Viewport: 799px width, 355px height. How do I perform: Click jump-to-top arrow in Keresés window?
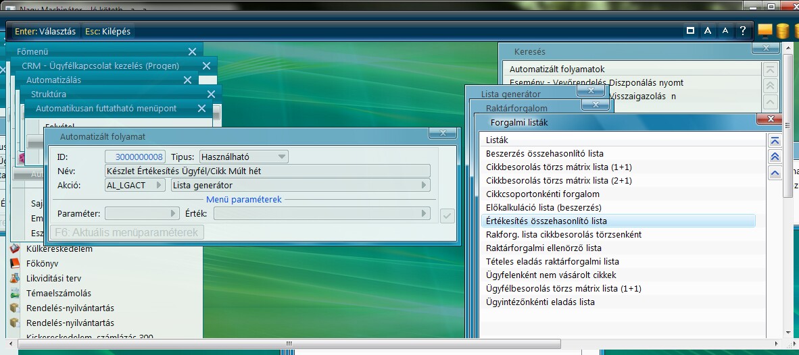tap(770, 70)
